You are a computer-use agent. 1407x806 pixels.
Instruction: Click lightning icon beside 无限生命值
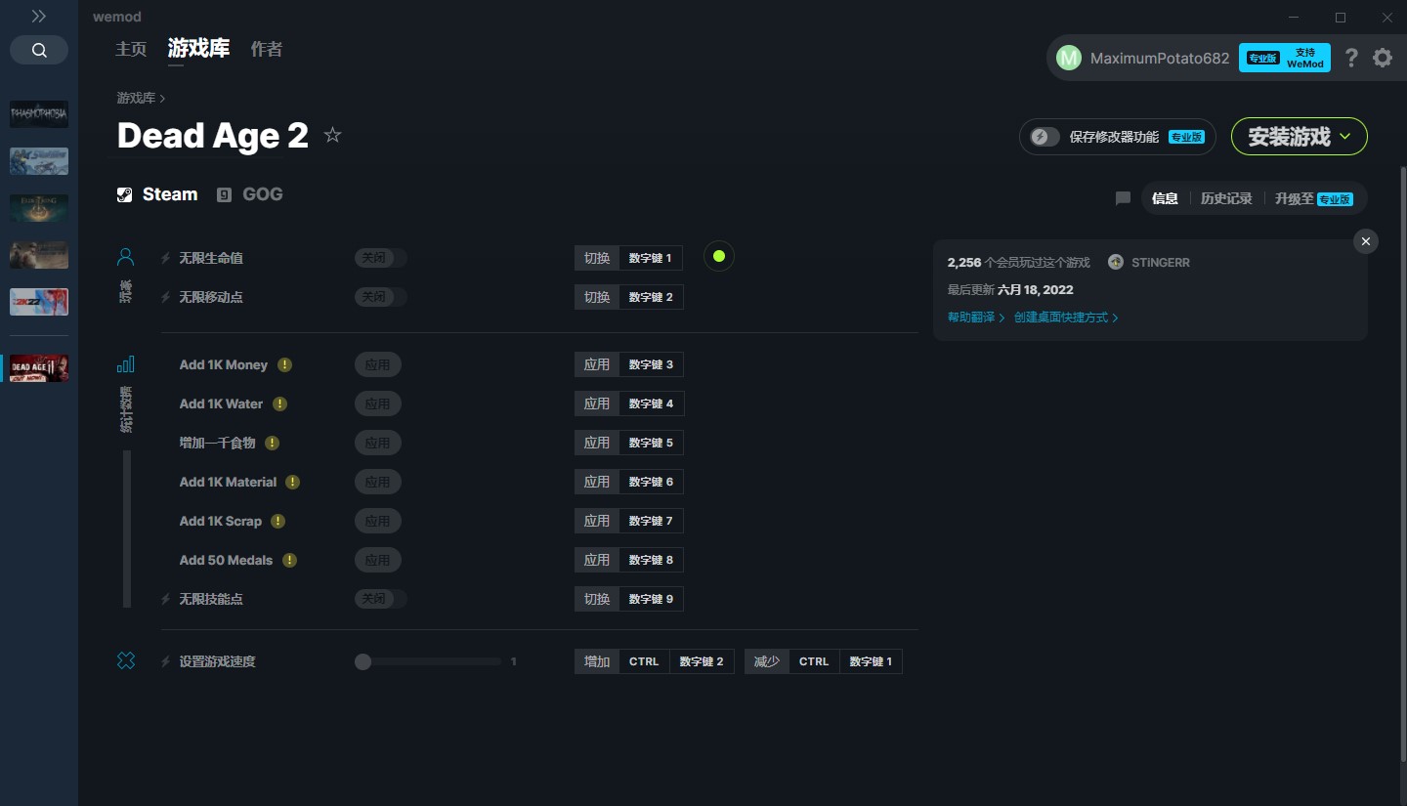click(165, 258)
